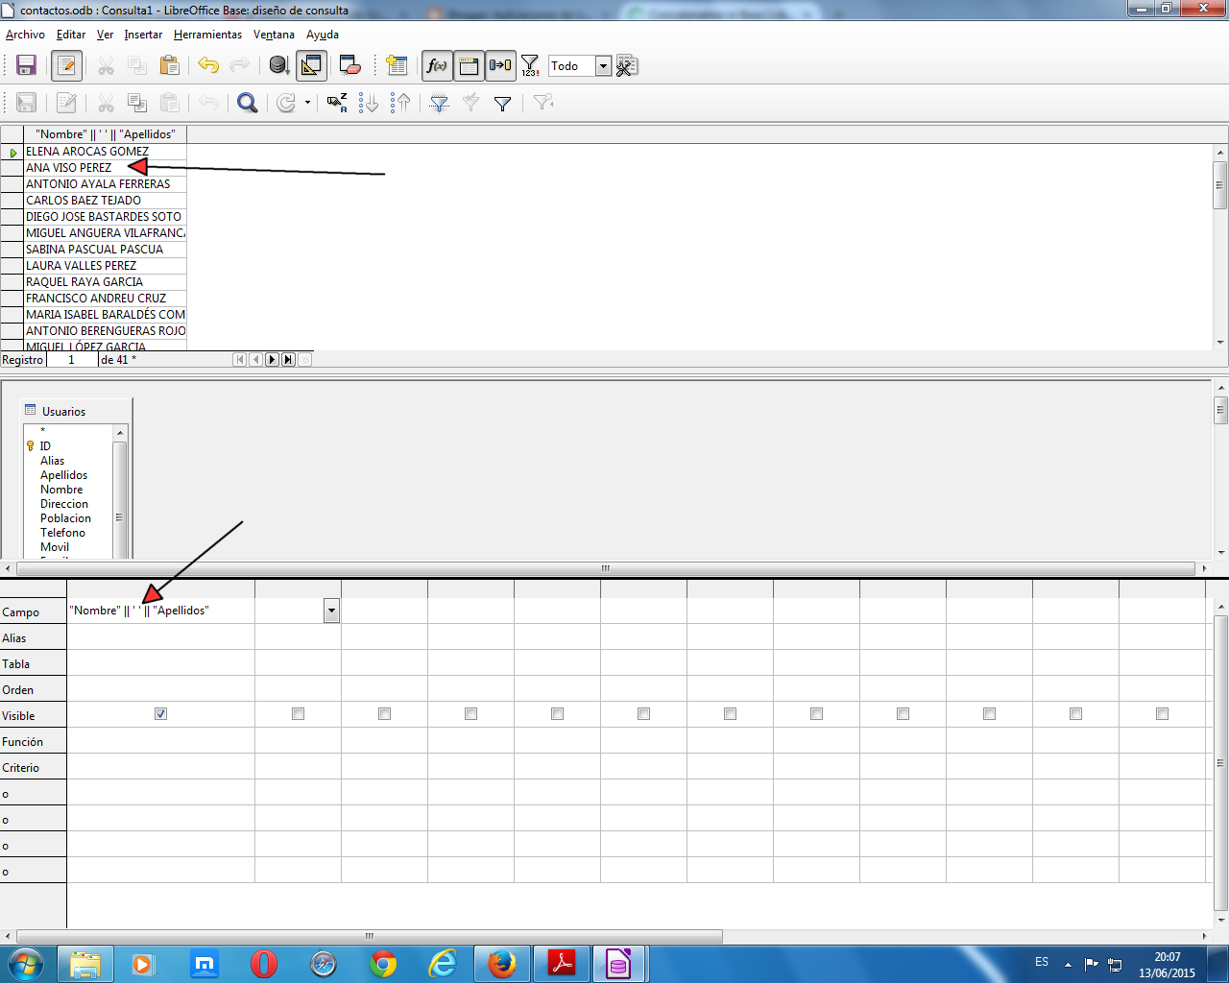Expand the Todo filter combo box
This screenshot has height=983, width=1229.
point(603,66)
